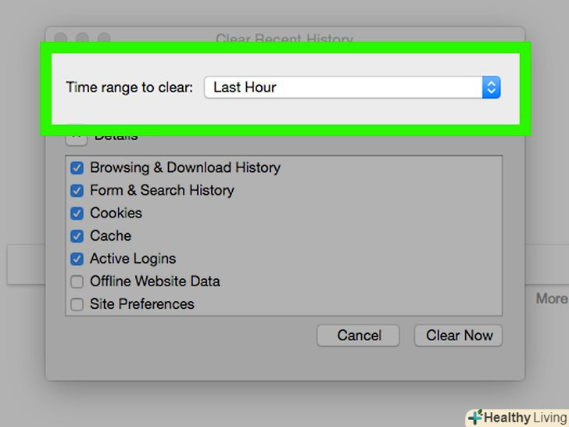Click the Clear Recent History title bar
Image resolution: width=569 pixels, height=427 pixels.
(284, 37)
